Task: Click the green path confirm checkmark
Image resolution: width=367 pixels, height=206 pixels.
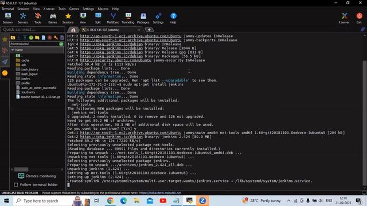Action: pos(61,44)
